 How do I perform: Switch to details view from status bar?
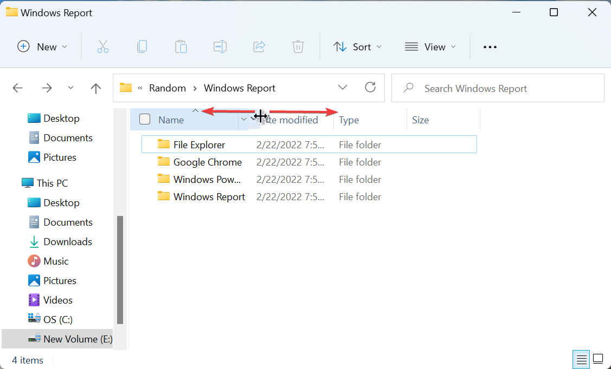click(x=581, y=359)
